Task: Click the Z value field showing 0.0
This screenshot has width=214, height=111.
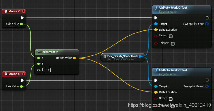Action: pos(48,70)
